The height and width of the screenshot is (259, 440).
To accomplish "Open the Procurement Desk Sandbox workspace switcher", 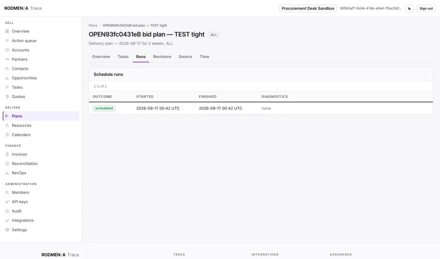I will pos(308,8).
